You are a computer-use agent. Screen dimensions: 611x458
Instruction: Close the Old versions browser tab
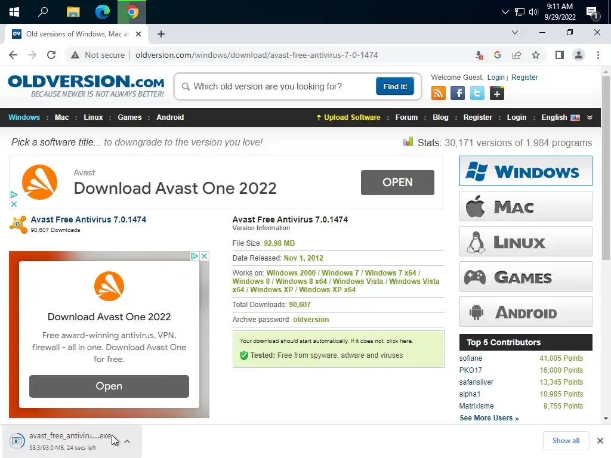click(x=138, y=34)
